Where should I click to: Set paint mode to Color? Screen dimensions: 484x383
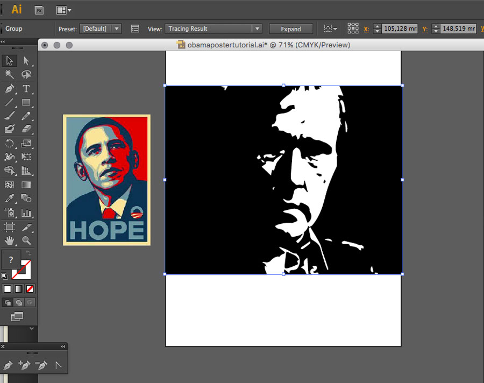point(8,289)
